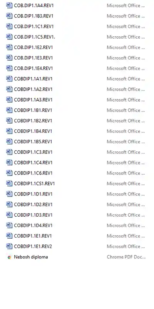The width and height of the screenshot is (154, 309).
Task: Click the Word icon beside COBDIP1.1B4.REV1
Action: click(9, 131)
